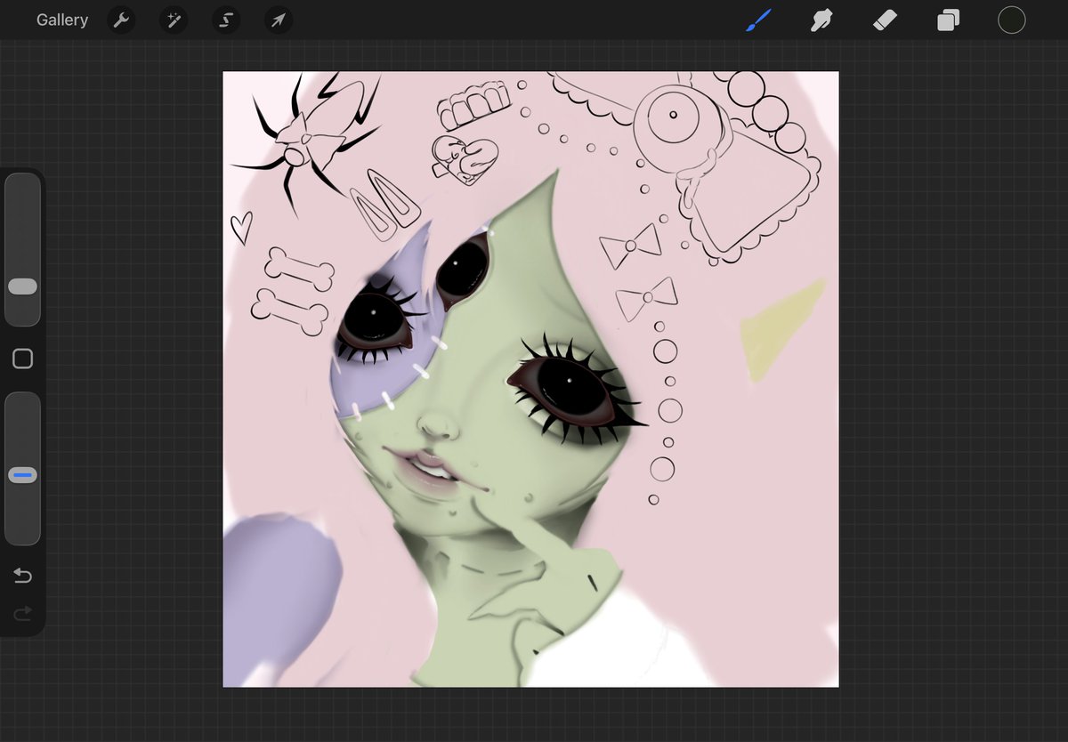Screen dimensions: 1068x742
Task: Return to the Gallery
Action: click(x=62, y=20)
